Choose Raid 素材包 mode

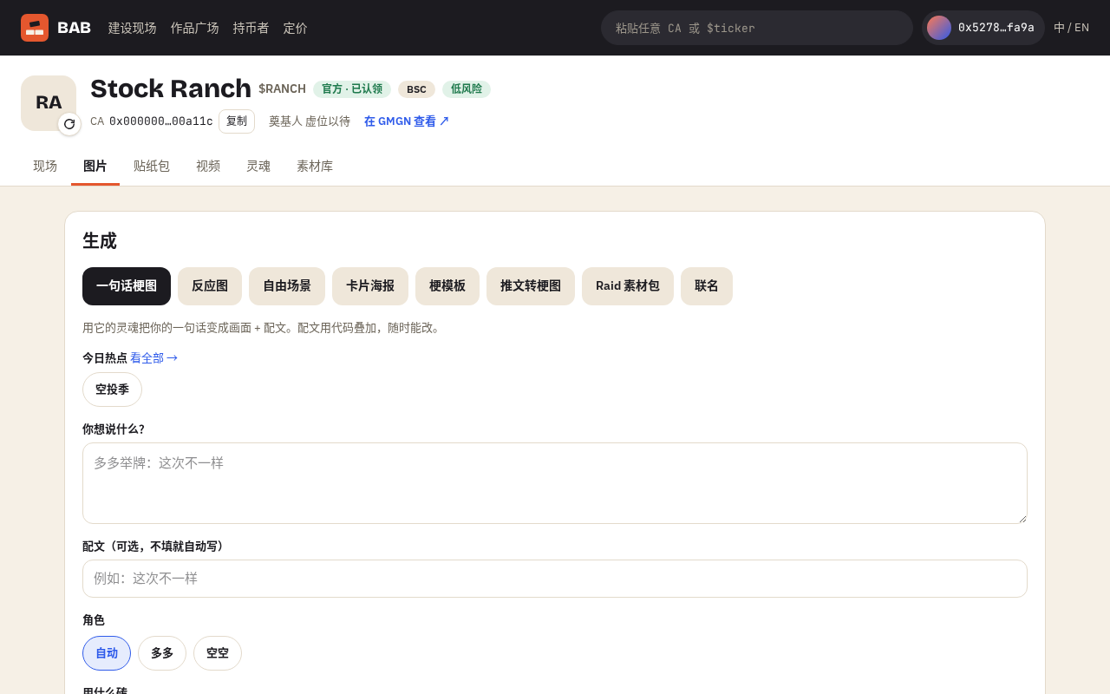click(628, 286)
